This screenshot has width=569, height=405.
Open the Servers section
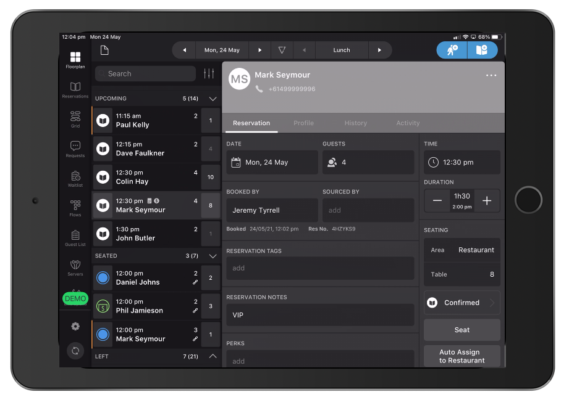click(75, 268)
